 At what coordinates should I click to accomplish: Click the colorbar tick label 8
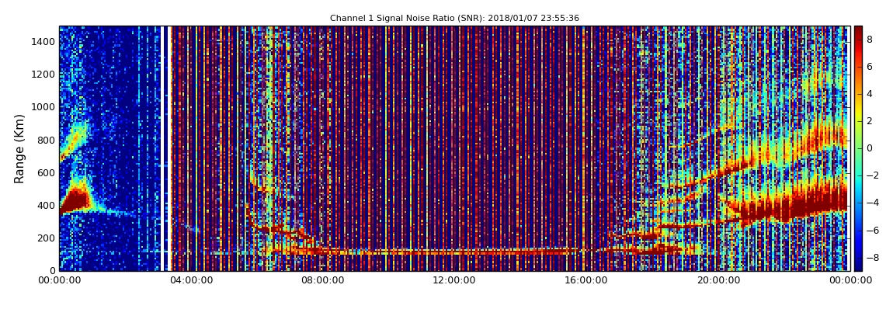tap(870, 40)
